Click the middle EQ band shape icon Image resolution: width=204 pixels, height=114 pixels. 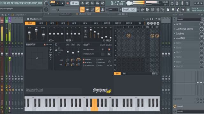coord(73,45)
